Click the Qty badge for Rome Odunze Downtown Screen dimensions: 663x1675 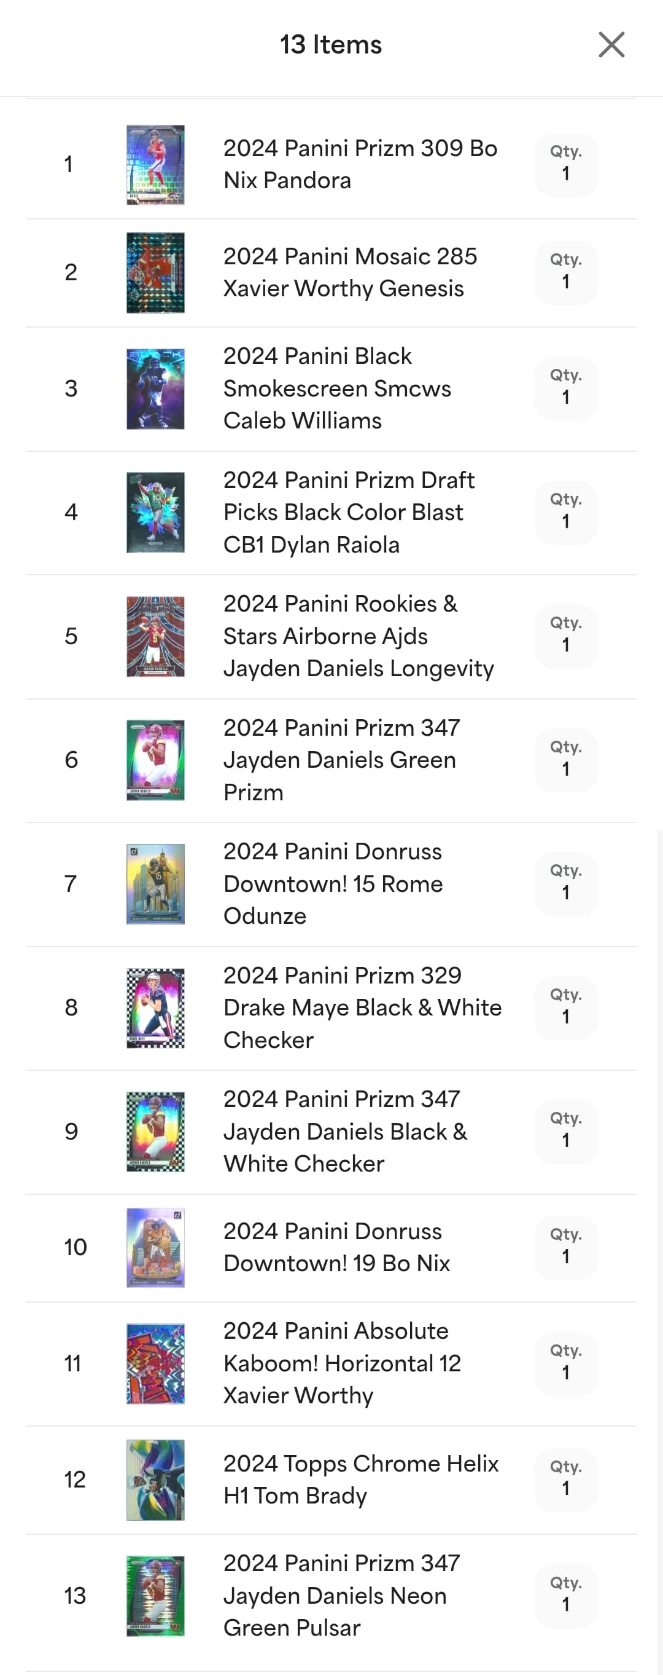pyautogui.click(x=565, y=884)
